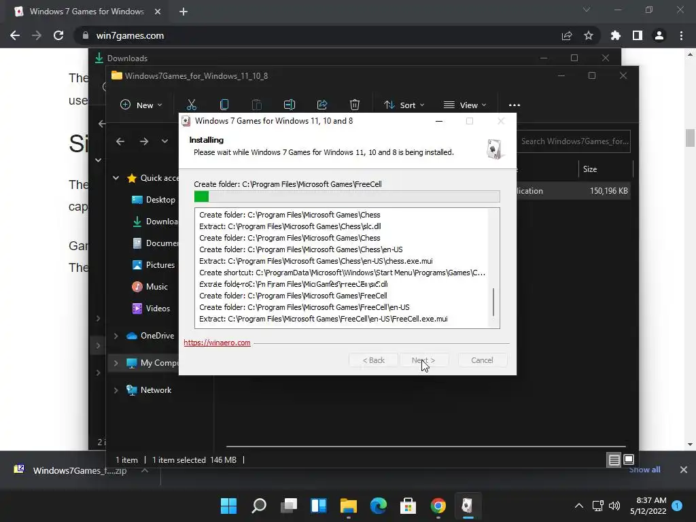Open a new Chrome tab

click(184, 12)
